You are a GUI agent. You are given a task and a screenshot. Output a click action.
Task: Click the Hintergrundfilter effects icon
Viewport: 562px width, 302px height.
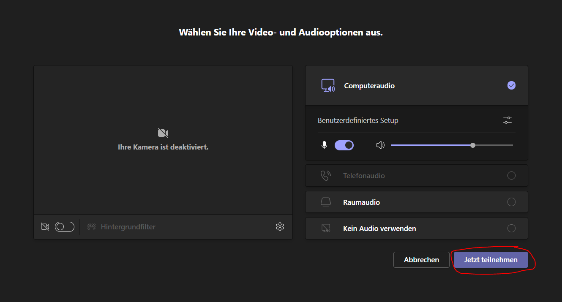[x=92, y=227]
